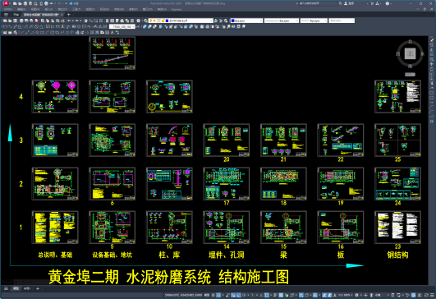Open the AutoCAD application menu logo
This screenshot has height=299, width=436.
[x=6, y=3]
